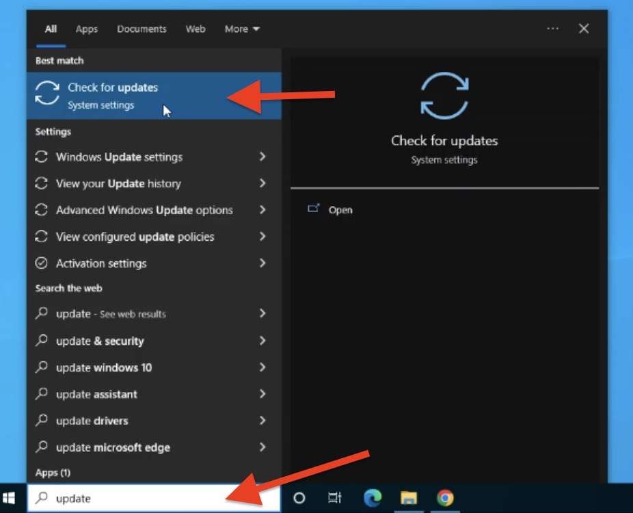This screenshot has width=633, height=513.
Task: Click the Windows Start button
Action: tap(10, 498)
